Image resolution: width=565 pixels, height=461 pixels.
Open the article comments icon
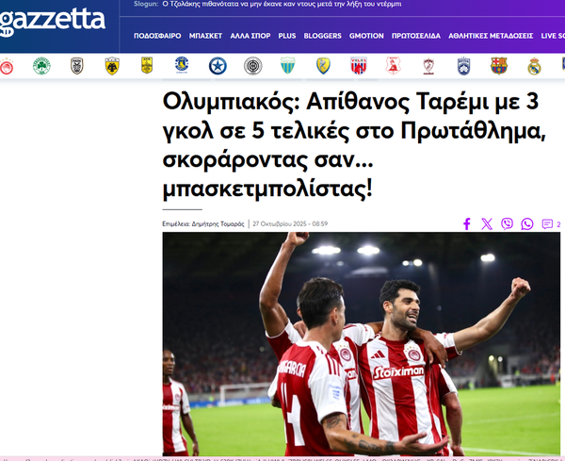[549, 224]
